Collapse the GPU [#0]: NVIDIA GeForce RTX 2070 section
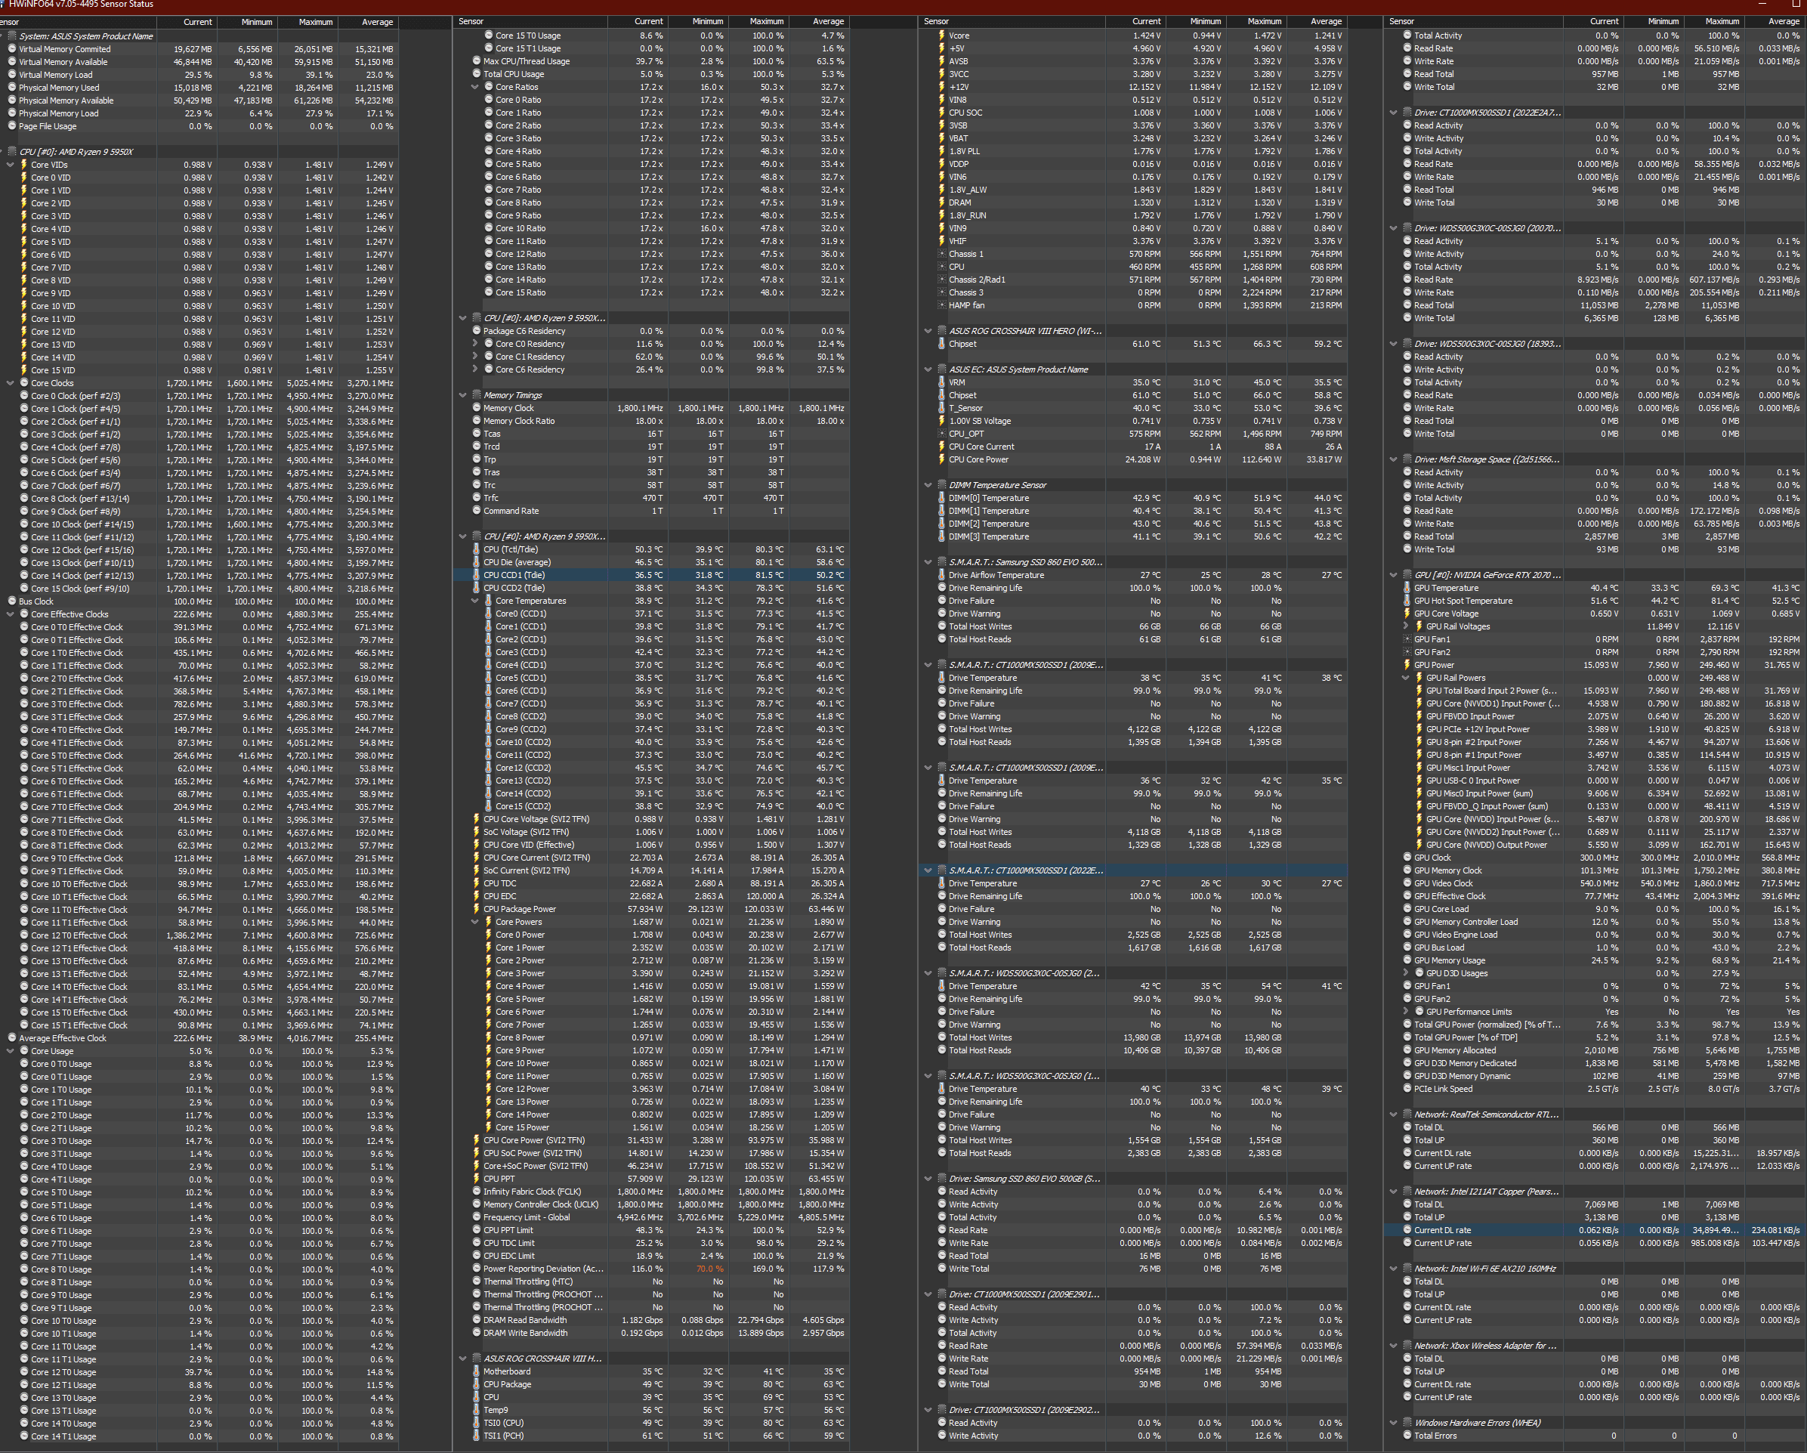Viewport: 1807px width, 1453px height. click(x=1394, y=575)
